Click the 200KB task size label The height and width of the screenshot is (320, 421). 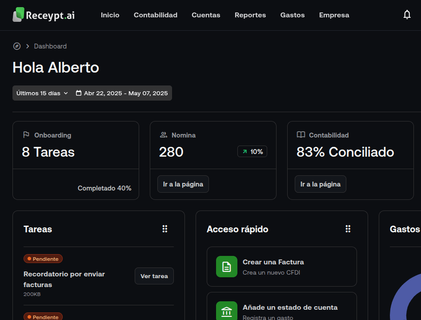[32, 294]
